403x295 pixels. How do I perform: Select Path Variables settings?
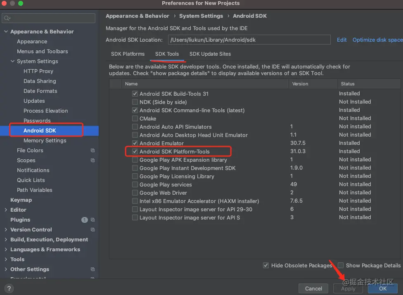(35, 190)
